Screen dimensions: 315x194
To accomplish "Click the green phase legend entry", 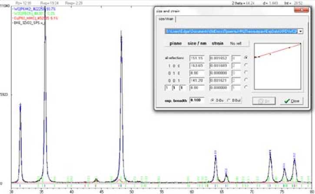I will (33, 13).
